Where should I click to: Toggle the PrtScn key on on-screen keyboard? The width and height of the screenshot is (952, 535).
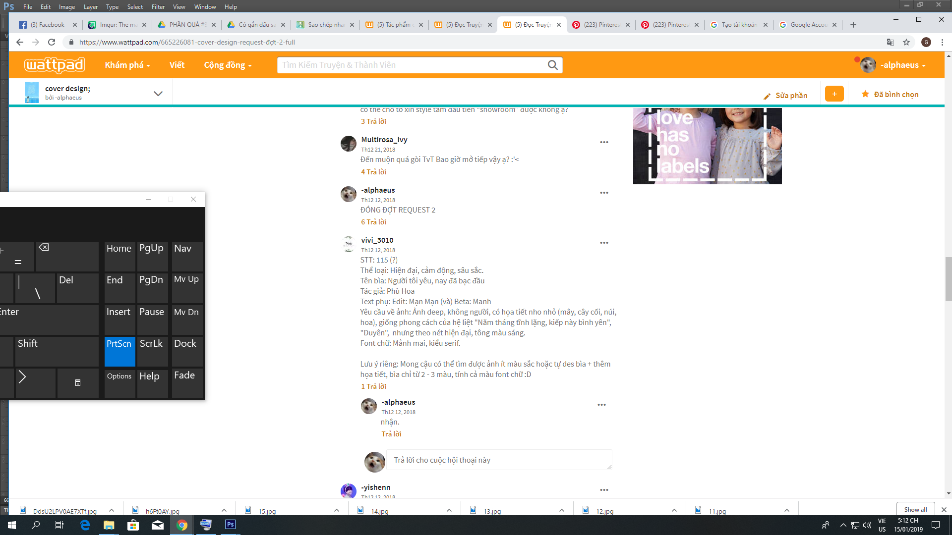tap(119, 351)
